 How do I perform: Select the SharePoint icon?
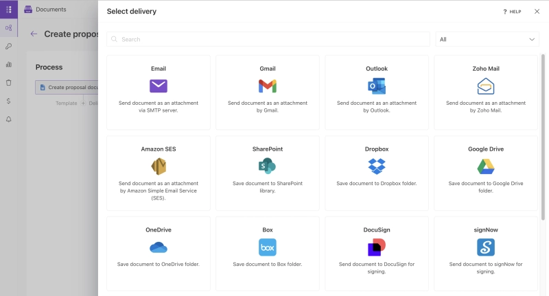[268, 166]
